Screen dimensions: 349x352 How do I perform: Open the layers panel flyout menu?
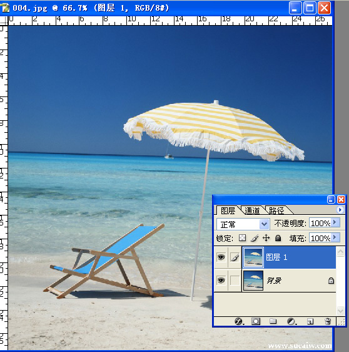(x=340, y=210)
